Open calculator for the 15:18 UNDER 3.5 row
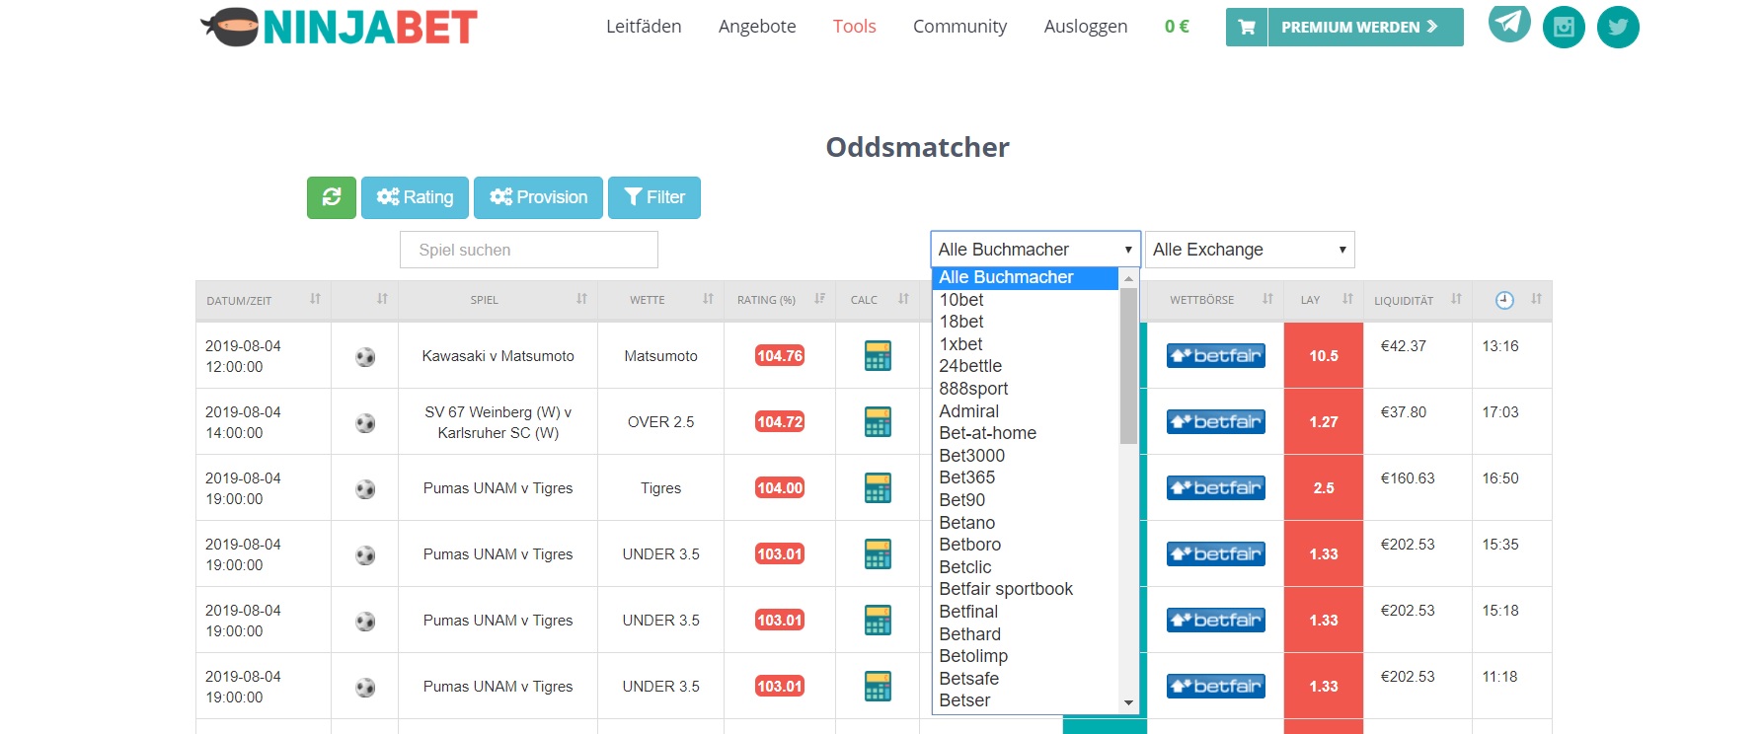The height and width of the screenshot is (734, 1762). pyautogui.click(x=878, y=621)
